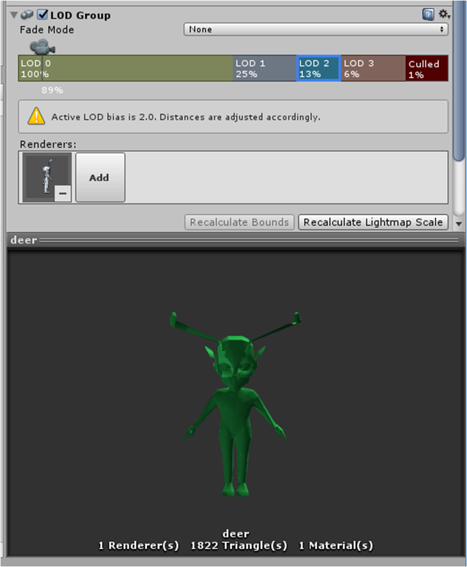The height and width of the screenshot is (567, 467).
Task: Click the LOD bias warning message text
Action: tap(186, 117)
